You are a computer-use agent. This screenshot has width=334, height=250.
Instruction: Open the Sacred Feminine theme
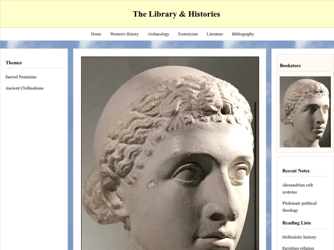[x=21, y=77]
